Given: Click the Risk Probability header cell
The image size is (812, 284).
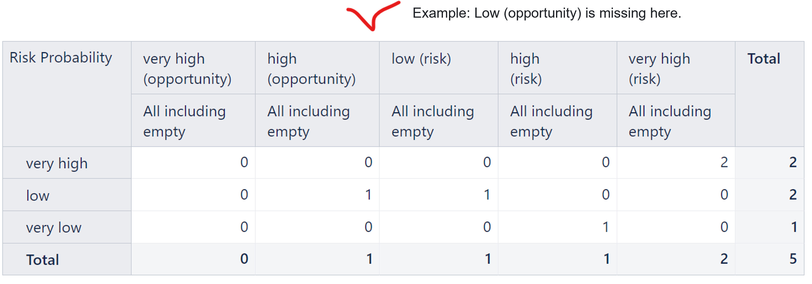Looking at the screenshot, I should (x=60, y=58).
